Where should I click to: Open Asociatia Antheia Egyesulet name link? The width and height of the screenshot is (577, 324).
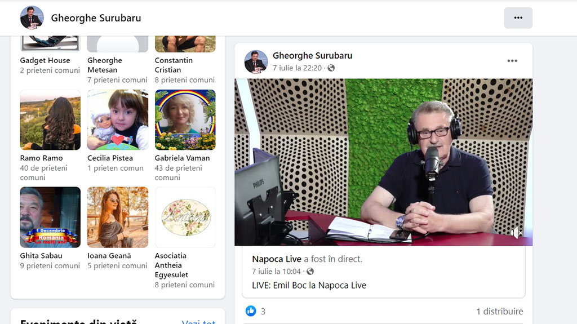click(x=171, y=265)
